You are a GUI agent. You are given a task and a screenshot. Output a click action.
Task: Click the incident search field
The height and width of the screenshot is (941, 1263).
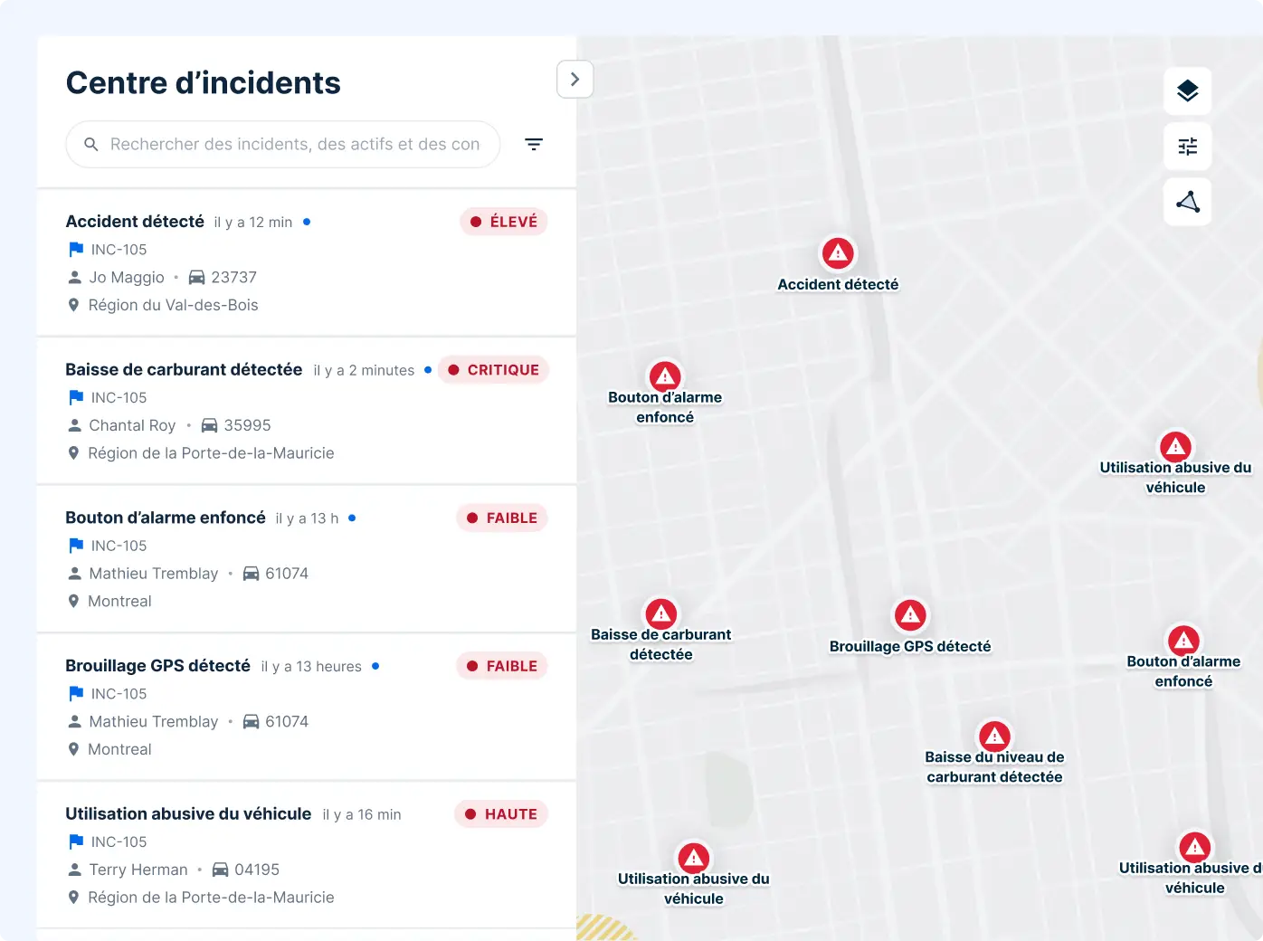[283, 144]
